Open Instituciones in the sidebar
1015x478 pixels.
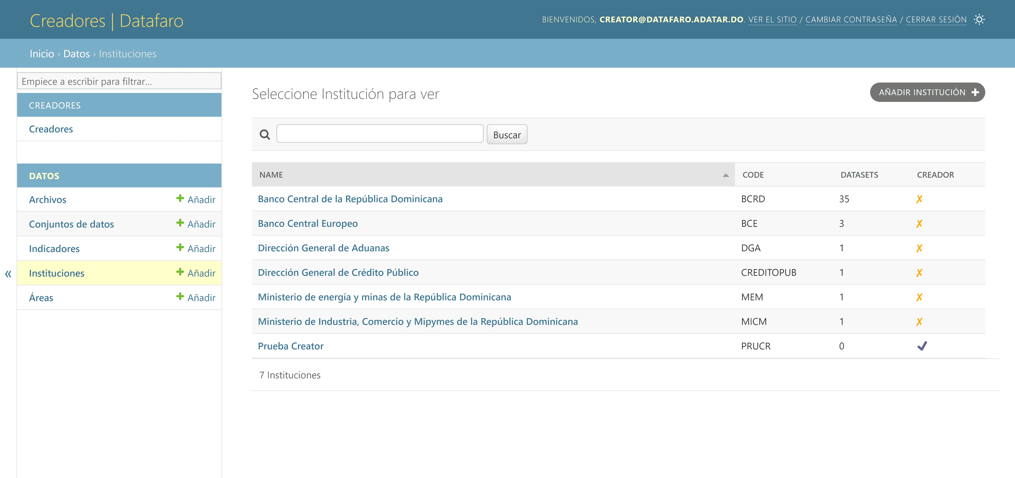click(x=57, y=273)
